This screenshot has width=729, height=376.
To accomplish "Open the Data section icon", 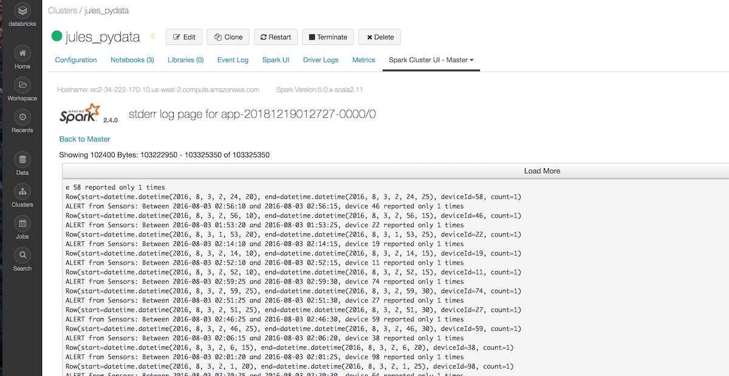I will click(22, 160).
